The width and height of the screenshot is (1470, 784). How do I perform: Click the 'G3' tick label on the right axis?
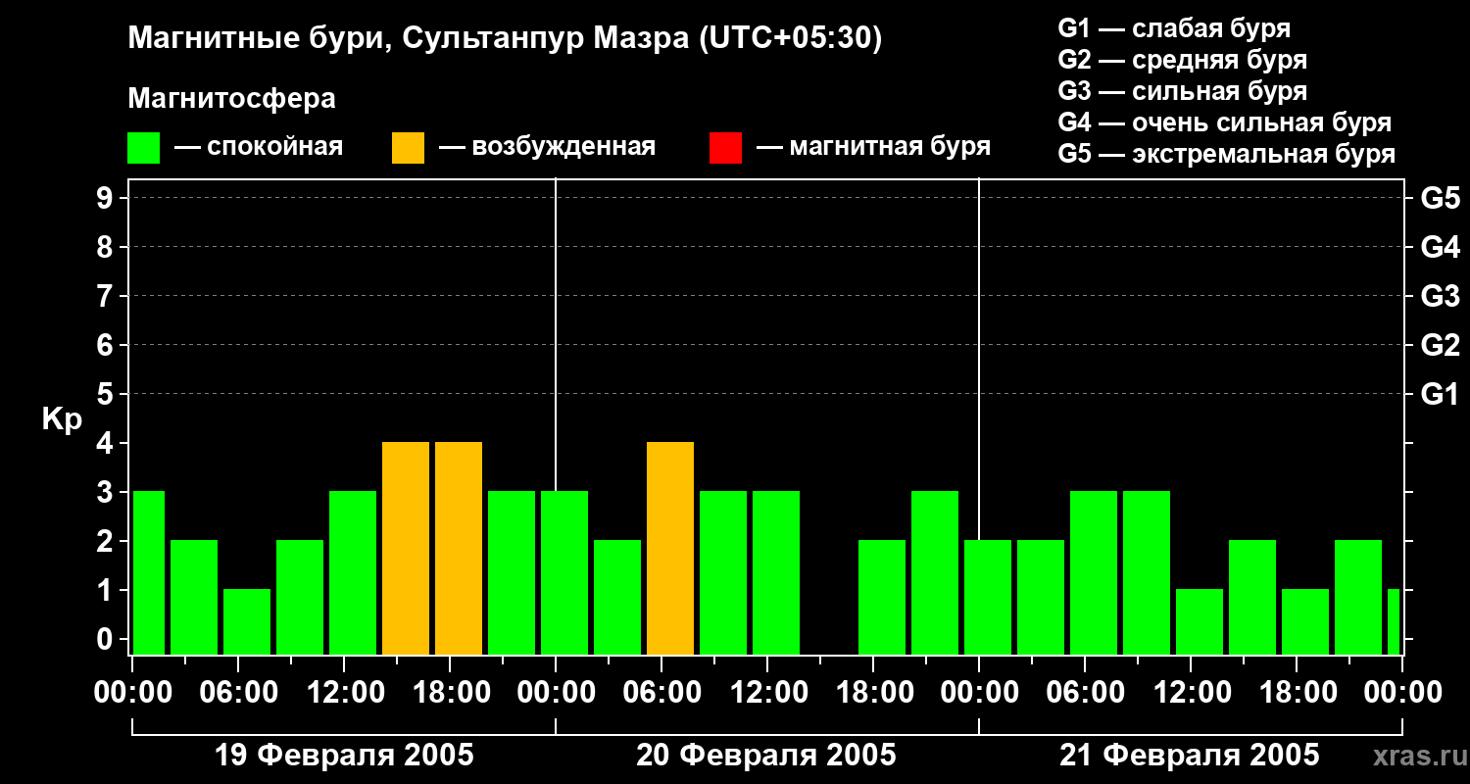click(x=1441, y=296)
